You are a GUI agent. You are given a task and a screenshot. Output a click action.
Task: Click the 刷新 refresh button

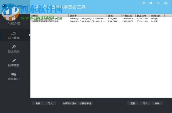38,103
